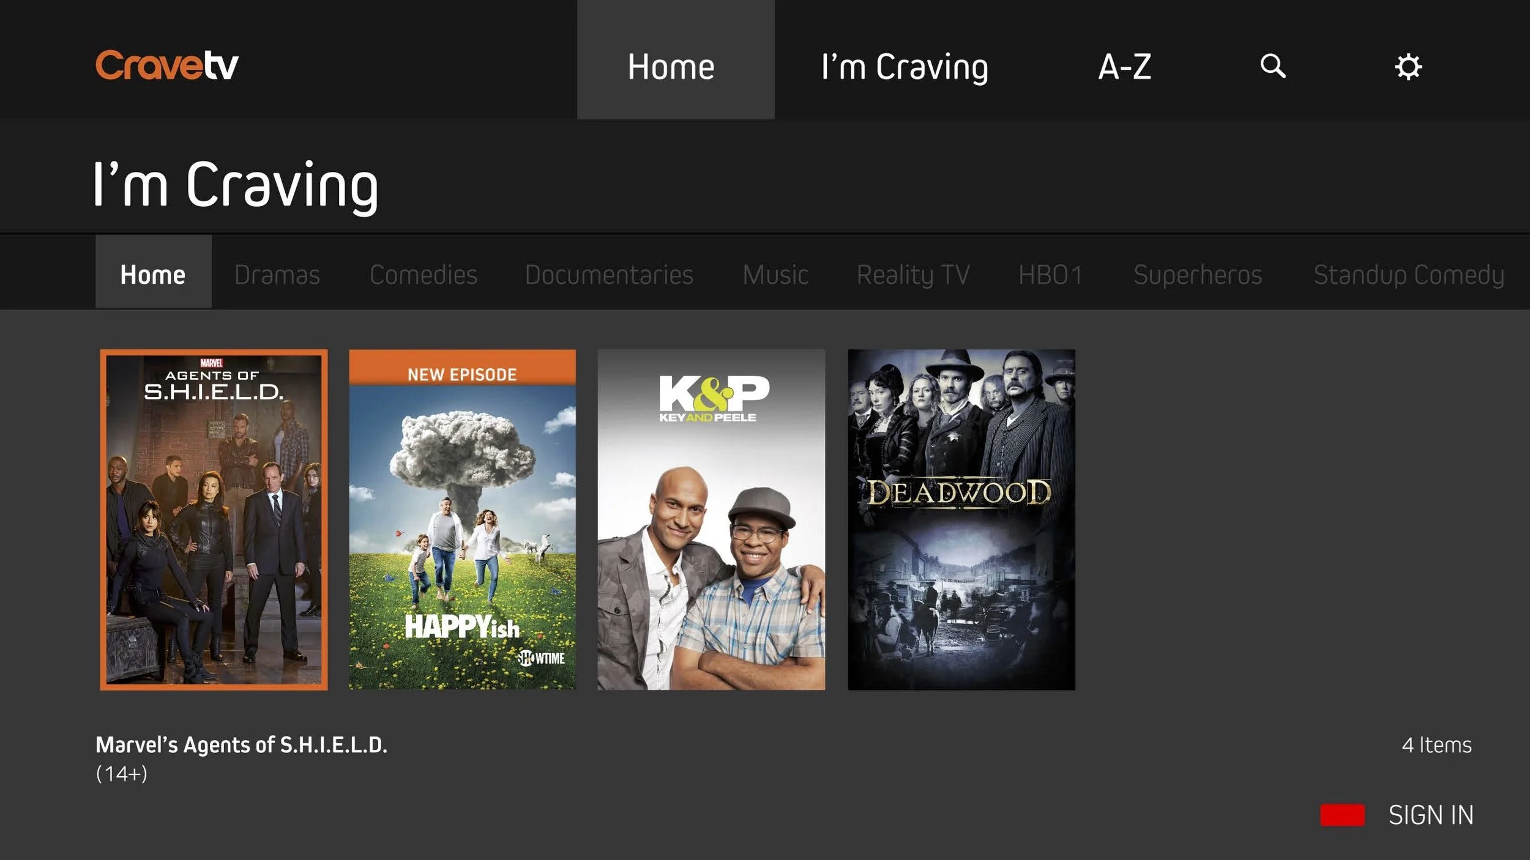Open settings via the gear icon
This screenshot has height=860, width=1530.
pyautogui.click(x=1408, y=67)
